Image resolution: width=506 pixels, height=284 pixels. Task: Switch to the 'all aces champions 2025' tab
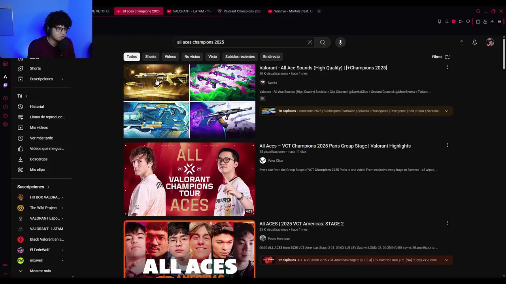(x=138, y=11)
